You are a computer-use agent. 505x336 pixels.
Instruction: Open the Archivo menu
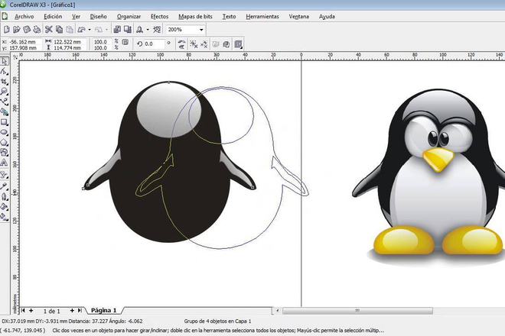[x=24, y=16]
